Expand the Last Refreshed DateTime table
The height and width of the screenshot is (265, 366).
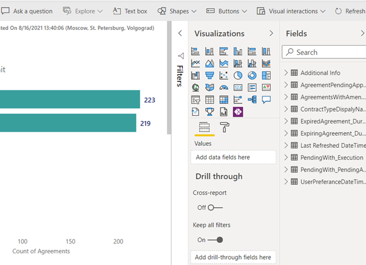coord(286,145)
